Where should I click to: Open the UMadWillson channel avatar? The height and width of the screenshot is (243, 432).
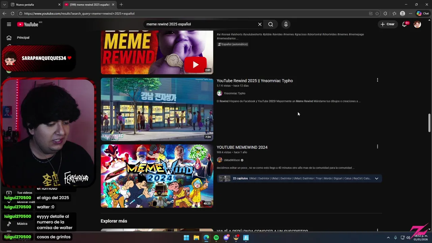coord(219,160)
